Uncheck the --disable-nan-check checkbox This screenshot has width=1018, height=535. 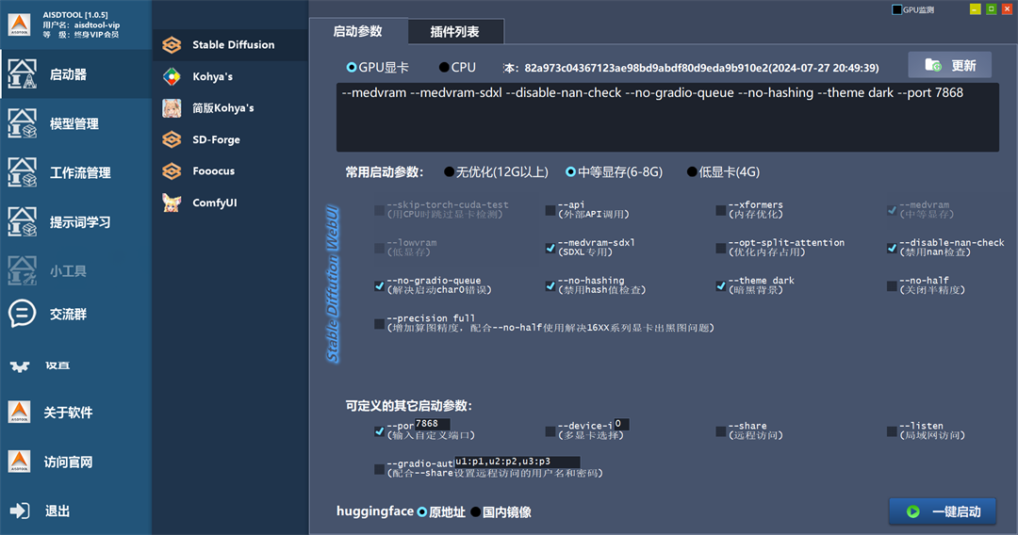892,248
